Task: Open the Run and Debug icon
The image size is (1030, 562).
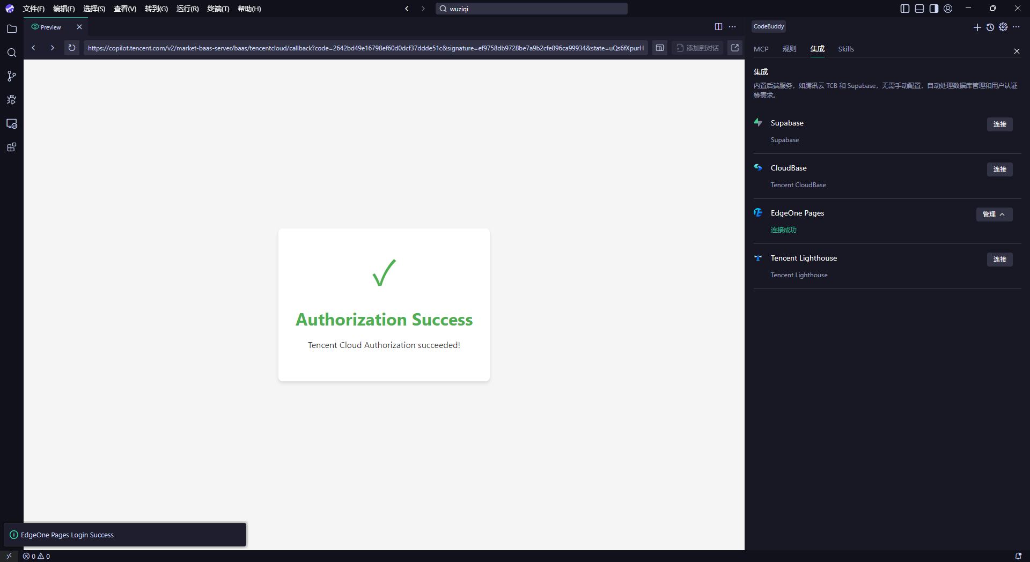Action: click(11, 100)
